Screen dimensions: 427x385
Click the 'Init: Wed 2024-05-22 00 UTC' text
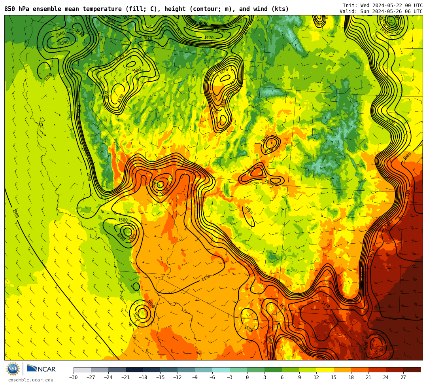tap(383, 6)
